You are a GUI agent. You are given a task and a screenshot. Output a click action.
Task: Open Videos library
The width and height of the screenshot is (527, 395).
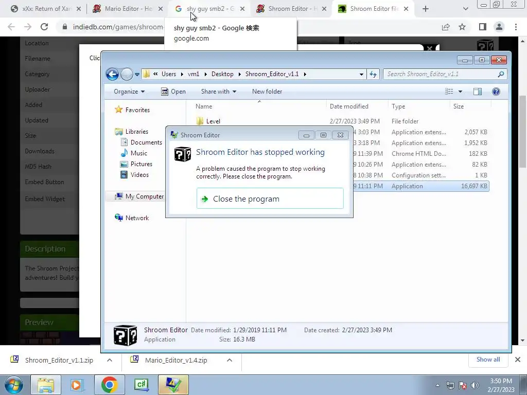tap(139, 175)
